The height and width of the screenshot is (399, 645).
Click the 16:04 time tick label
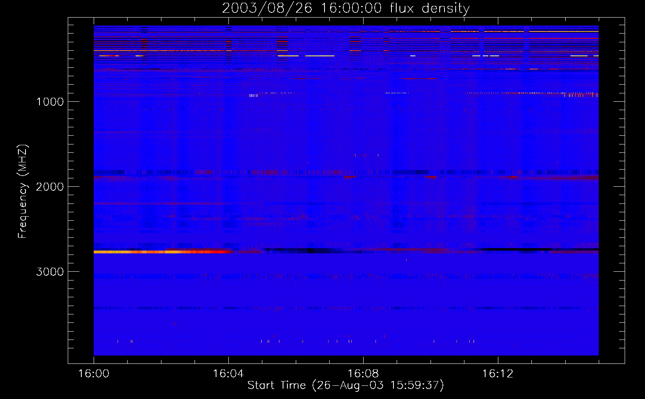click(x=228, y=373)
